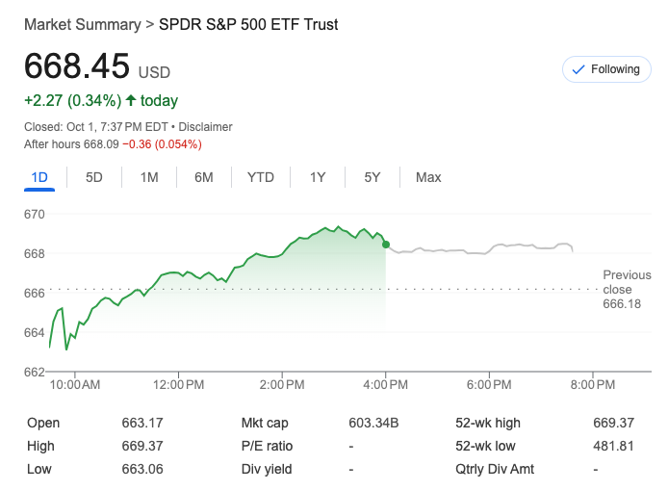Switch to the 1Y time range
Viewport: 668px width, 491px height.
point(318,177)
